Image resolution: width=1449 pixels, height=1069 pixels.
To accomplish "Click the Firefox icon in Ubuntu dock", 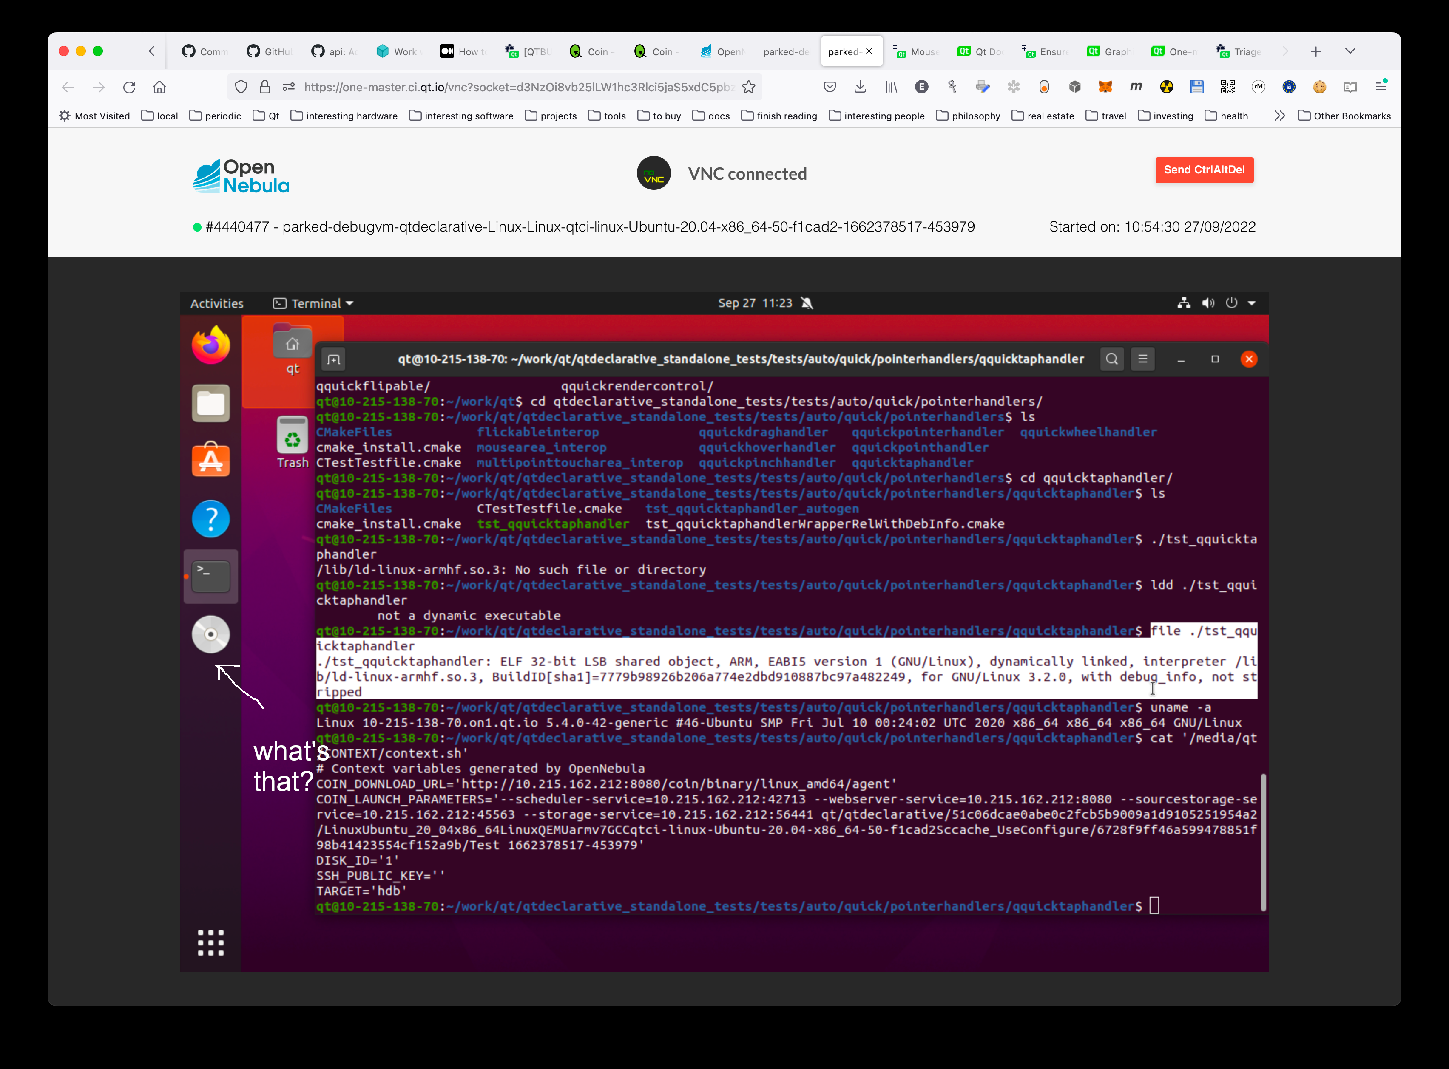I will 210,345.
